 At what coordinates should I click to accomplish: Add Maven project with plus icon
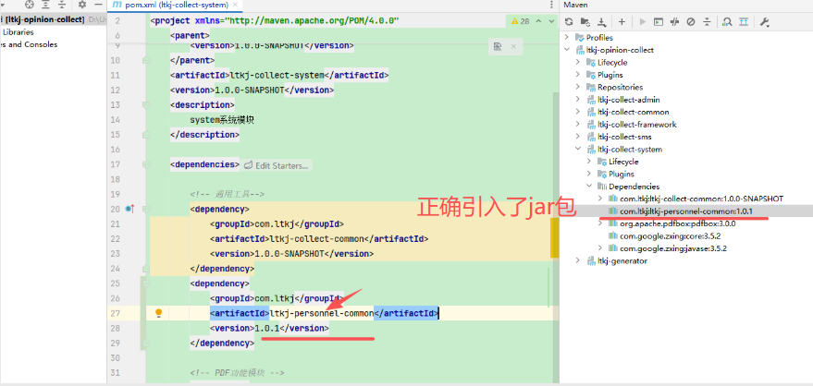pos(622,22)
